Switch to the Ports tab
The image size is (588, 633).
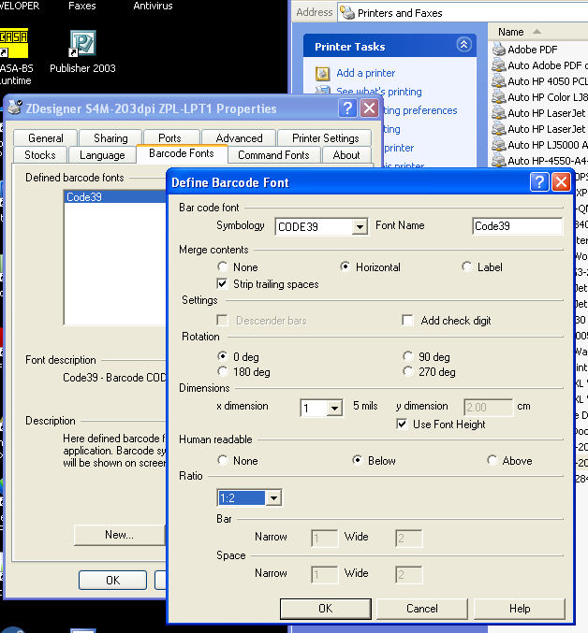point(169,138)
